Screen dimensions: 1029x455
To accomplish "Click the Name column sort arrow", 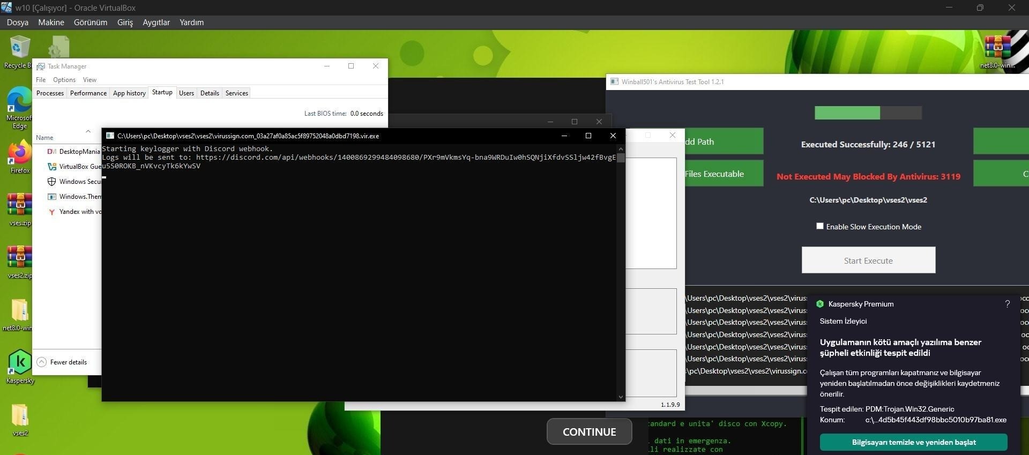I will click(88, 131).
